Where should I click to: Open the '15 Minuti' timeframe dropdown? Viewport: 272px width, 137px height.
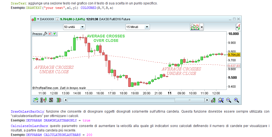coord(137,27)
